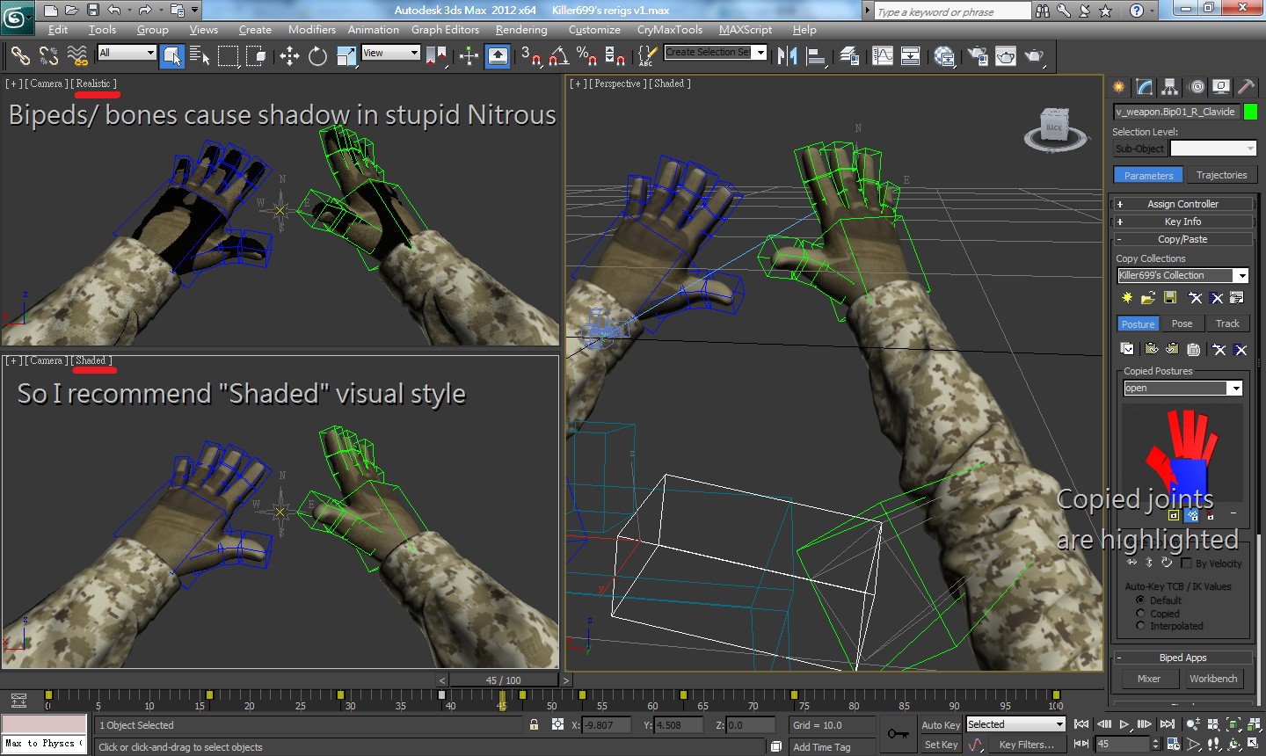Open the Curve Editor from toolbar

tap(882, 55)
